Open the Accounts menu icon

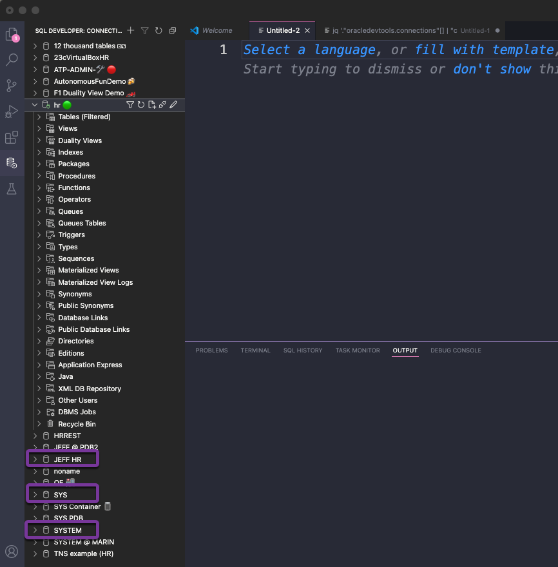(12, 552)
